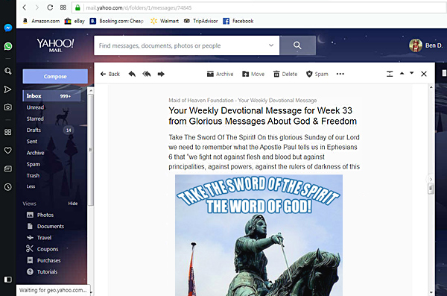The width and height of the screenshot is (447, 296).
Task: Open the sidebar search icon
Action: [8, 71]
